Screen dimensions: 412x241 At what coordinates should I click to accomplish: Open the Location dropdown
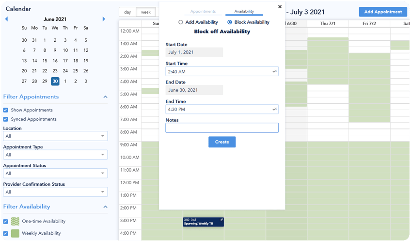tap(55, 136)
